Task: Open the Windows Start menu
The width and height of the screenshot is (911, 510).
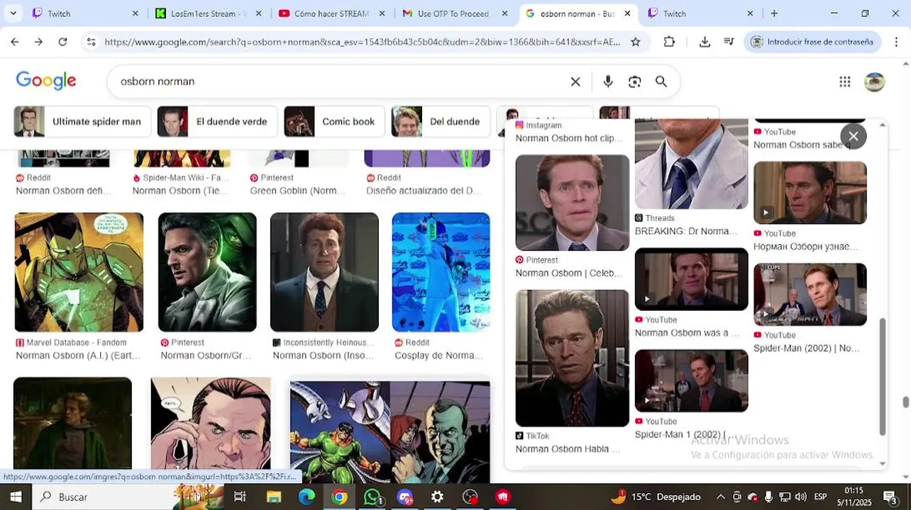Action: click(x=15, y=497)
